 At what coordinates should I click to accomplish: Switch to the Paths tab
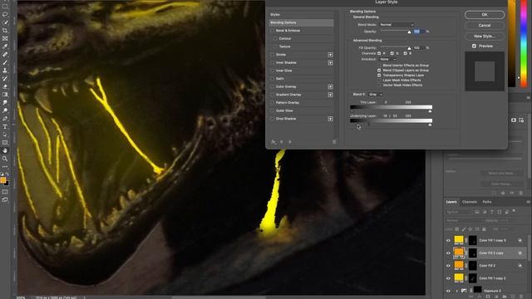(x=487, y=202)
